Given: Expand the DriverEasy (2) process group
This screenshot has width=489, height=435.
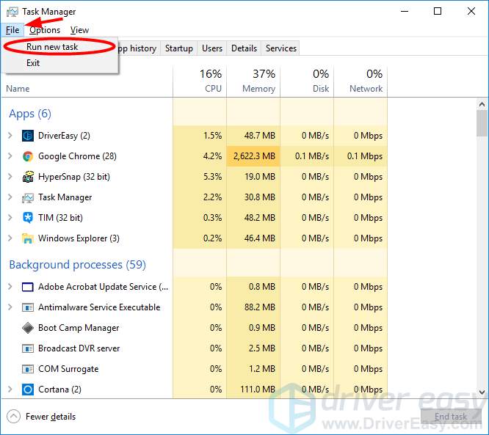Looking at the screenshot, I should click(x=10, y=136).
